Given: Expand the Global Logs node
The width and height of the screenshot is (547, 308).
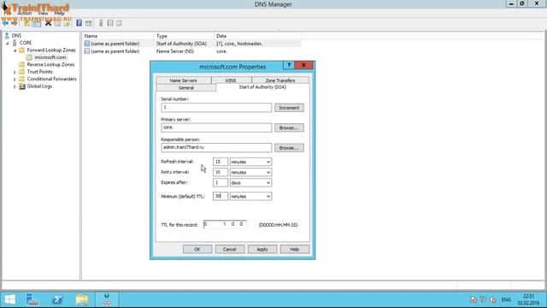Looking at the screenshot, I should [x=15, y=86].
